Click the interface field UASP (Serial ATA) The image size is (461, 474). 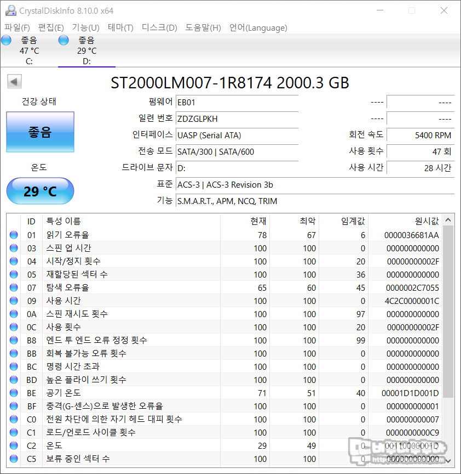click(237, 135)
